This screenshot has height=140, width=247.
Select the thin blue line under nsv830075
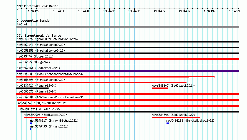click(x=128, y=65)
